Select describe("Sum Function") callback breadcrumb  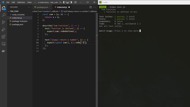[45, 11]
